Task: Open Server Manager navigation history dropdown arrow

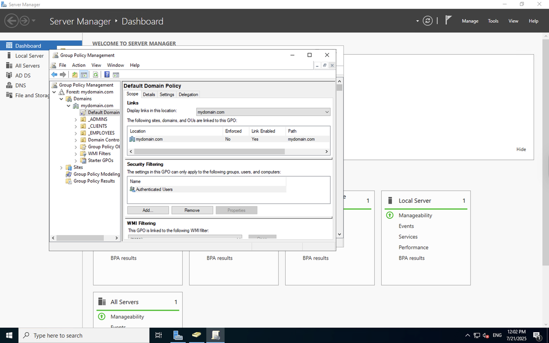Action: click(x=34, y=21)
